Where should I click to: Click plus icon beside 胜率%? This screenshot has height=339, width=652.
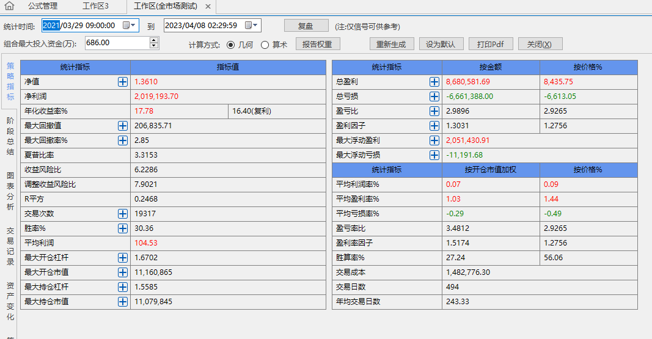coord(123,228)
